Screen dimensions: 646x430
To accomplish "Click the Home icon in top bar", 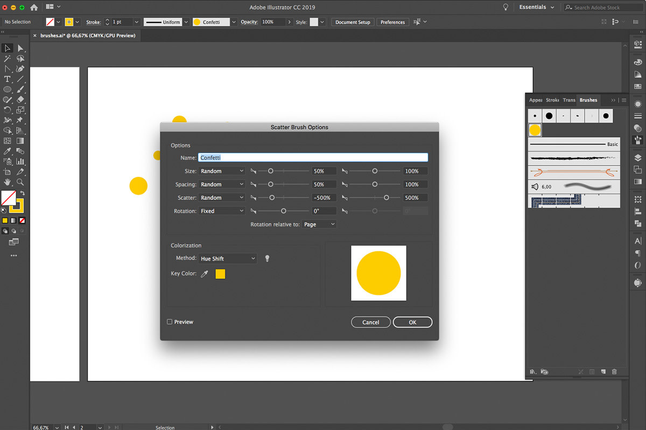I will tap(34, 8).
